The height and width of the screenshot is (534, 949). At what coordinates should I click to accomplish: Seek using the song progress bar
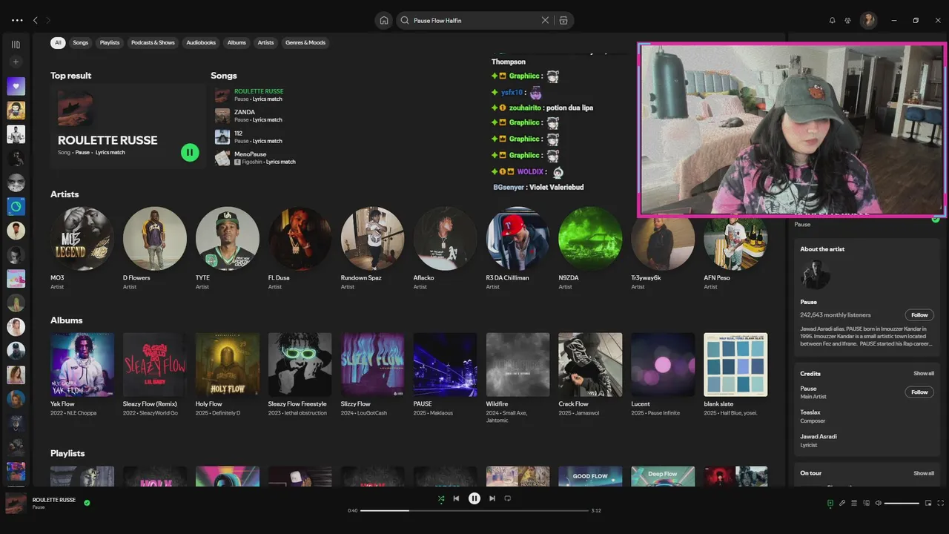tap(474, 510)
